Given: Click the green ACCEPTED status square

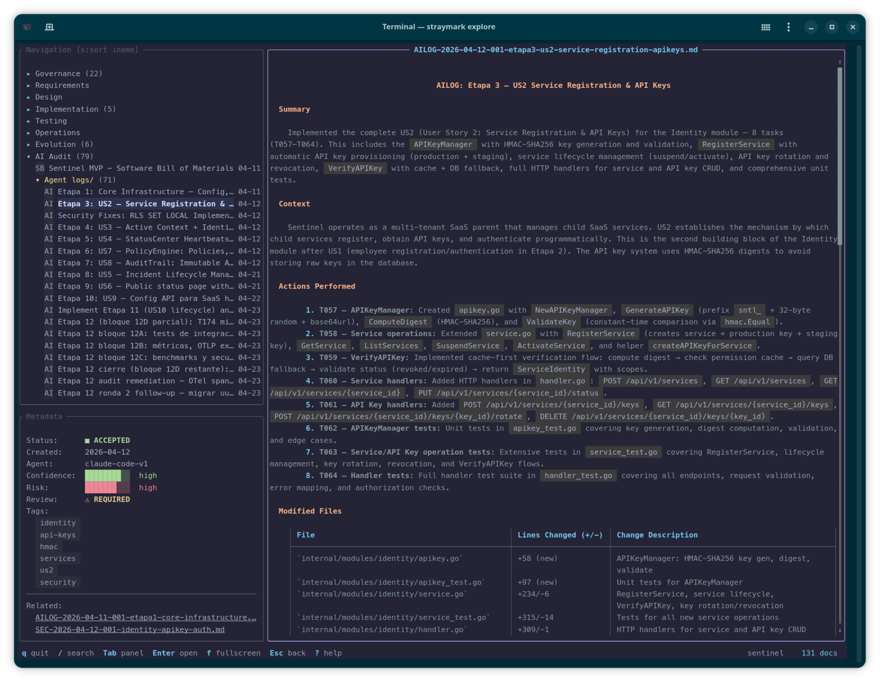Looking at the screenshot, I should (87, 441).
